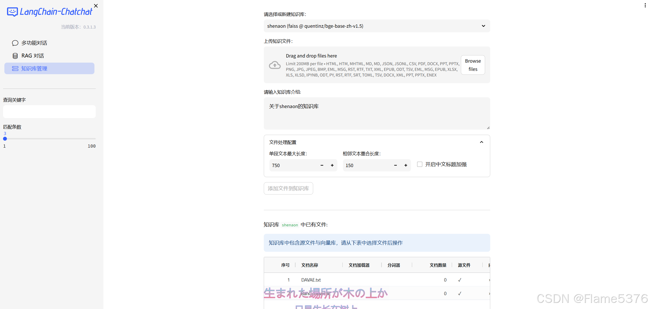Click 添加文件到知识库 button
The width and height of the screenshot is (649, 309).
288,188
